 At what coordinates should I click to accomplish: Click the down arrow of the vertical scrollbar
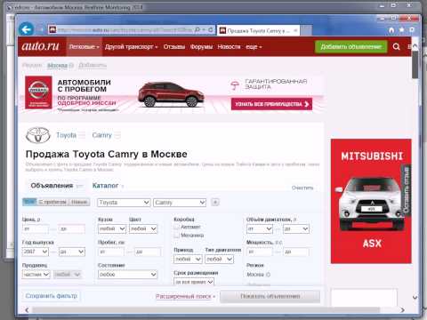coord(415,297)
